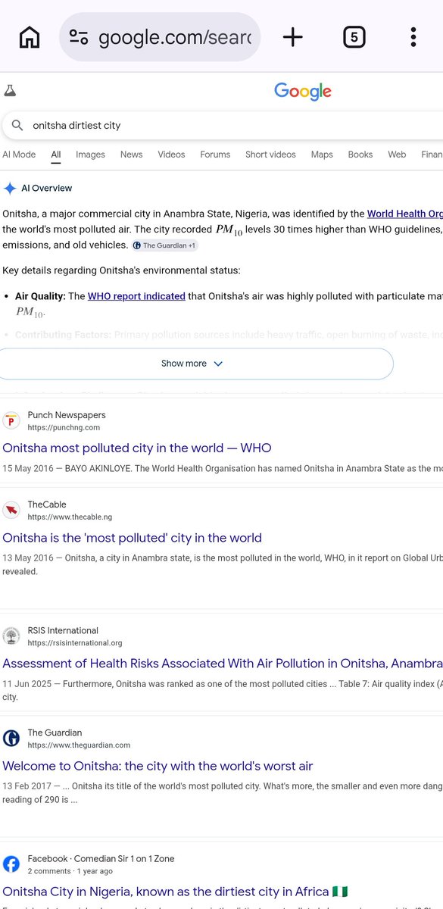Open site settings icon in the address bar
Screen dimensions: 443x909
pos(79,36)
